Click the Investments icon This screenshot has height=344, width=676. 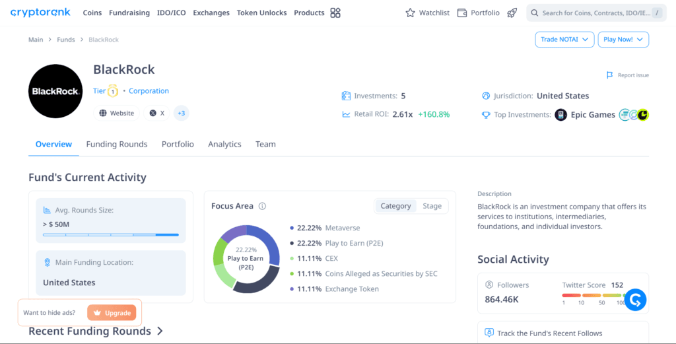point(346,96)
